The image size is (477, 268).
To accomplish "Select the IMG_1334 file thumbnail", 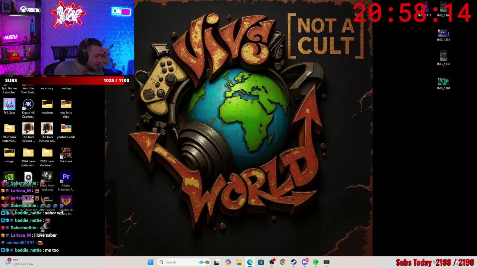I will point(443,35).
